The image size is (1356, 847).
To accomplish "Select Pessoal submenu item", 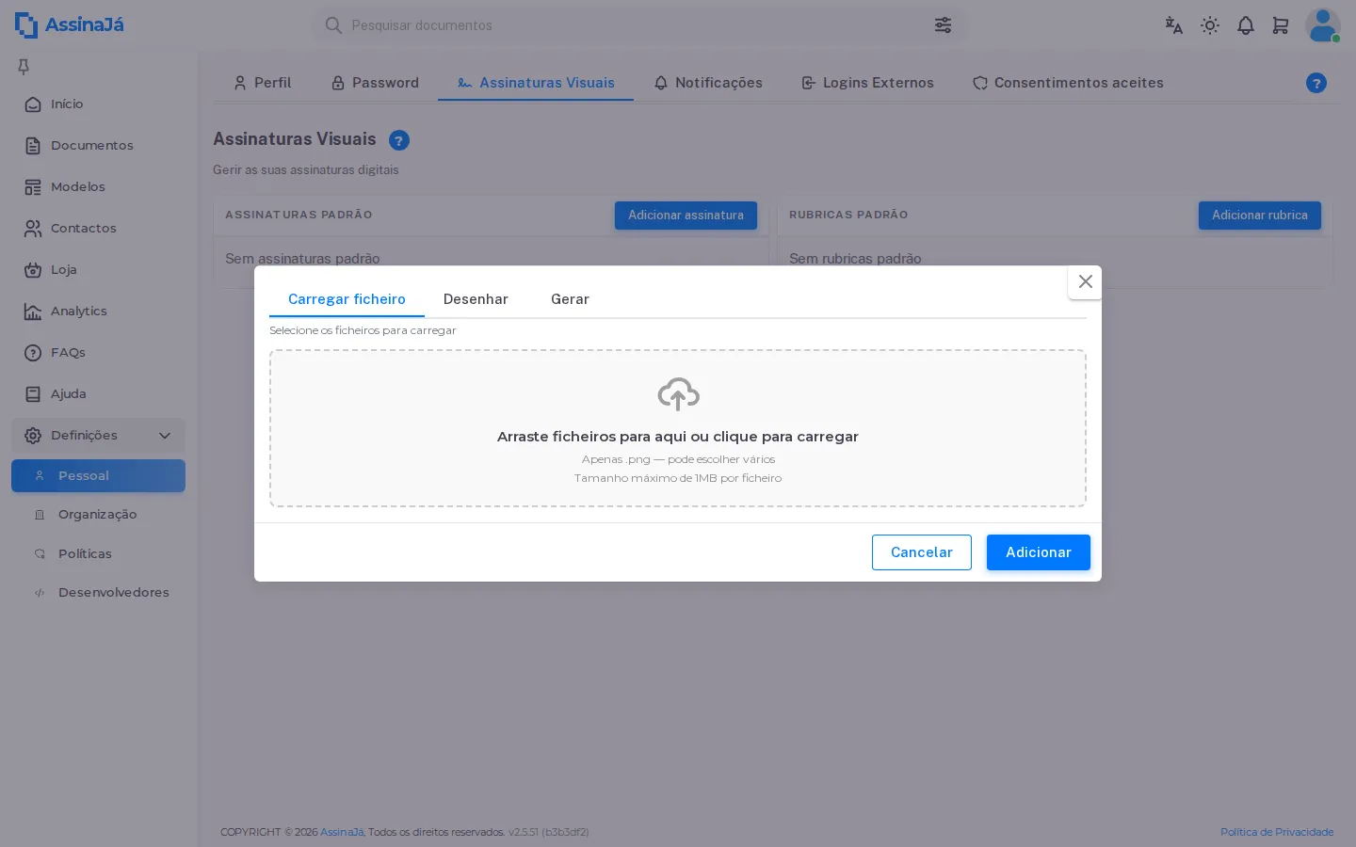I will click(x=98, y=476).
